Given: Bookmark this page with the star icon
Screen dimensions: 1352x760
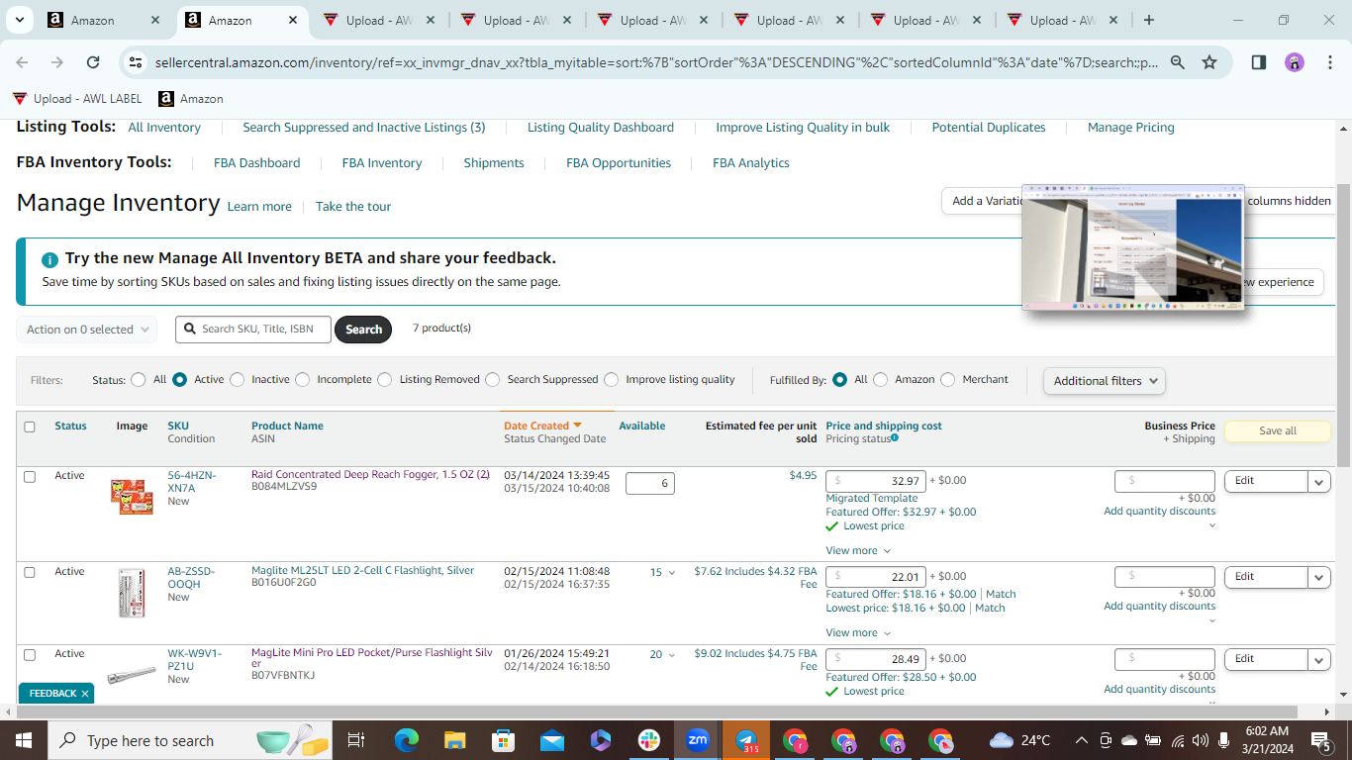Looking at the screenshot, I should pos(1209,62).
